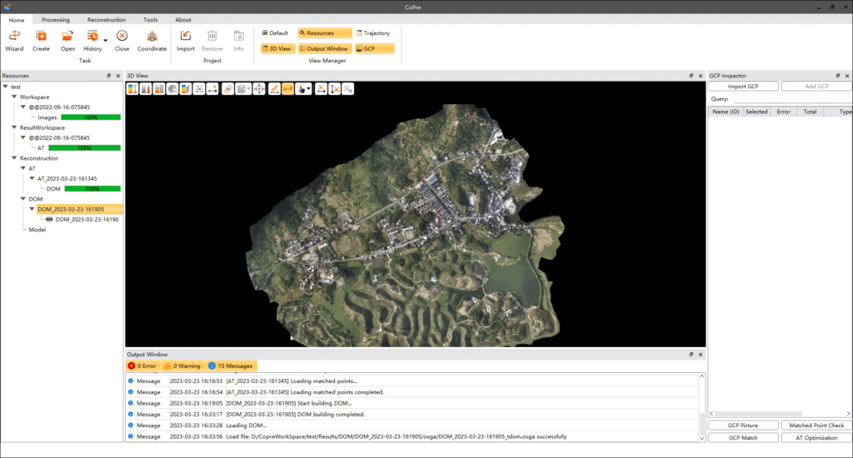
Task: Collapse the ResultWorkspace tree node
Action: pos(14,127)
